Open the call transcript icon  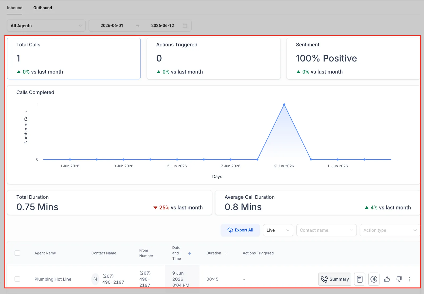(x=360, y=279)
